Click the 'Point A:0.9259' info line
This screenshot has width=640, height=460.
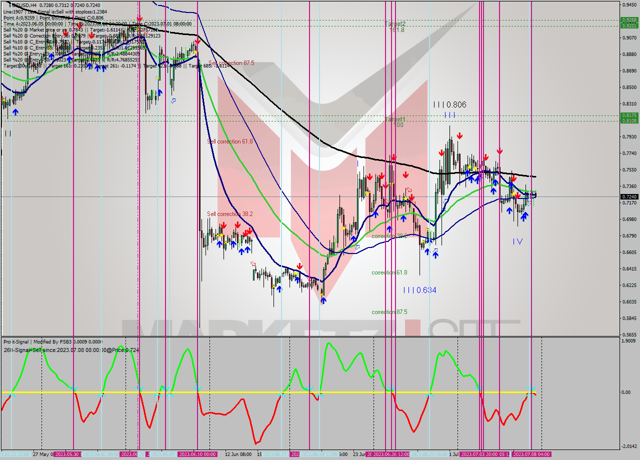pos(18,17)
